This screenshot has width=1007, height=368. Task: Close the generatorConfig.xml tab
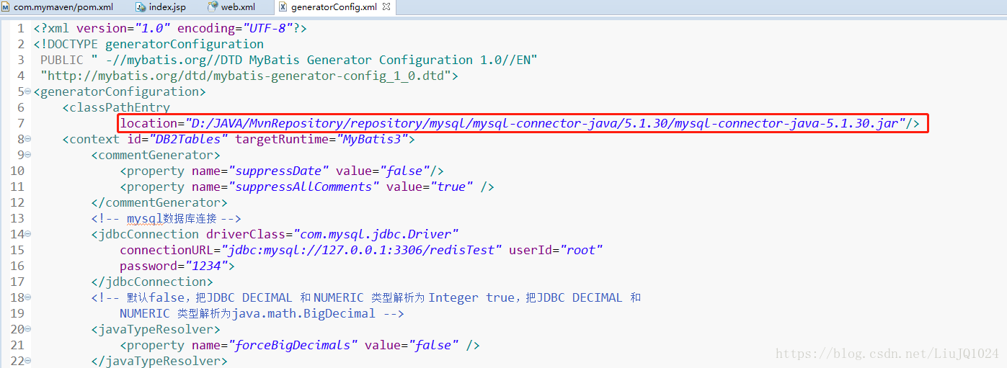pyautogui.click(x=386, y=7)
